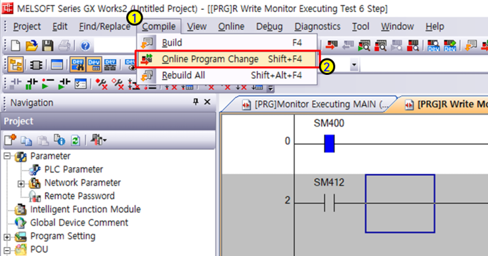488x256 pixels.
Task: Choose Rebuild All from the Compile menu
Action: click(227, 75)
